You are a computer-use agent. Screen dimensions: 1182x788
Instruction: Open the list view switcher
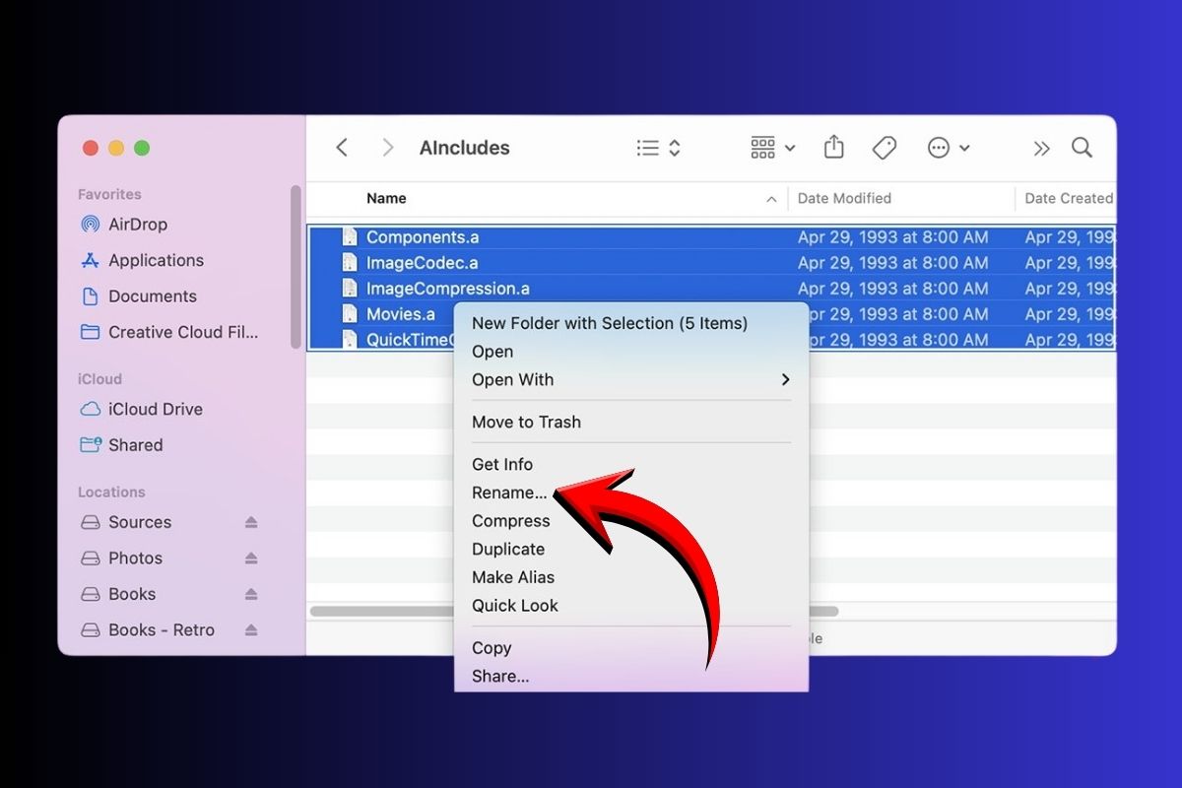(x=659, y=148)
